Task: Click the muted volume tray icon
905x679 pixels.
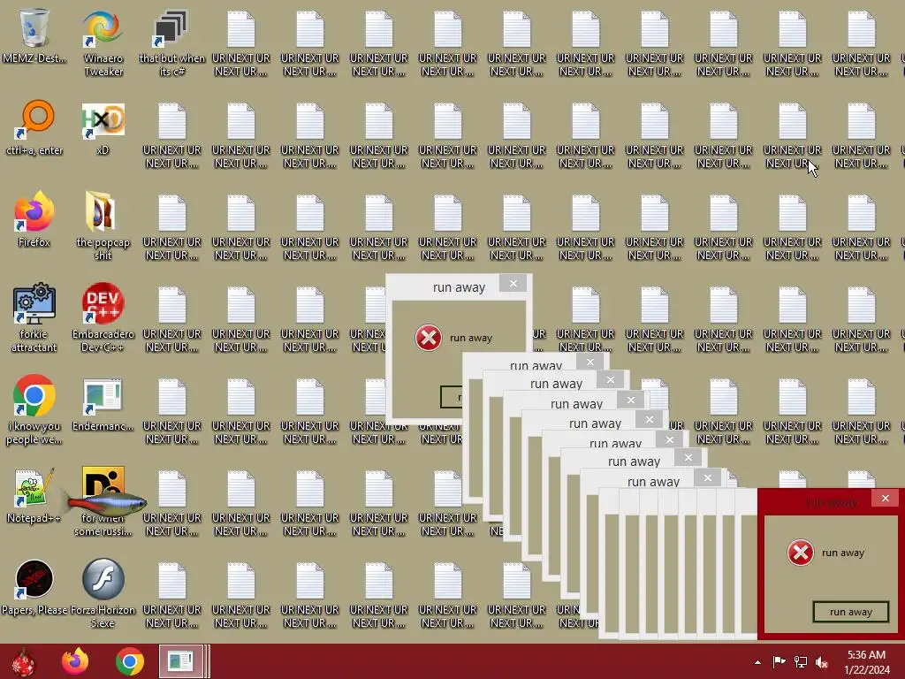Action: tap(822, 662)
